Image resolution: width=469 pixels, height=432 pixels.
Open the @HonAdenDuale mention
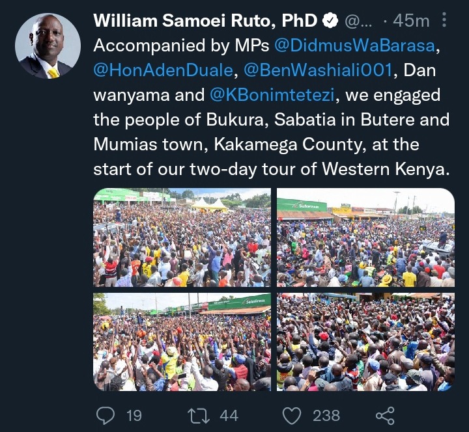[x=163, y=70]
